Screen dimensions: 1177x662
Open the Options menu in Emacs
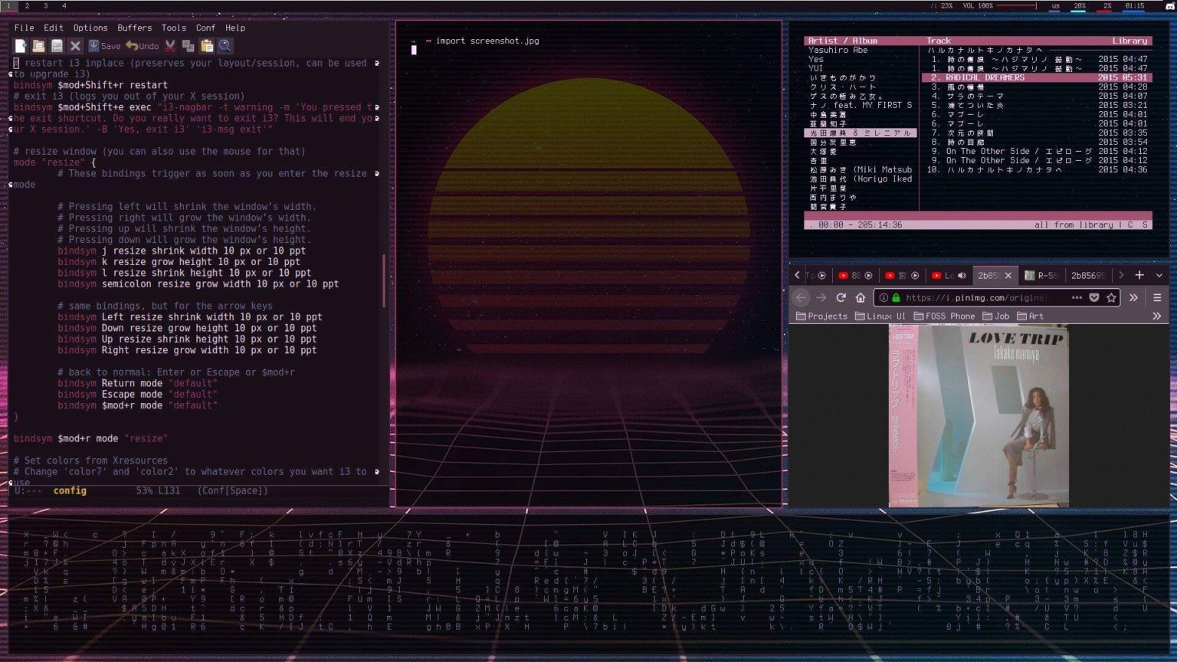pos(90,28)
